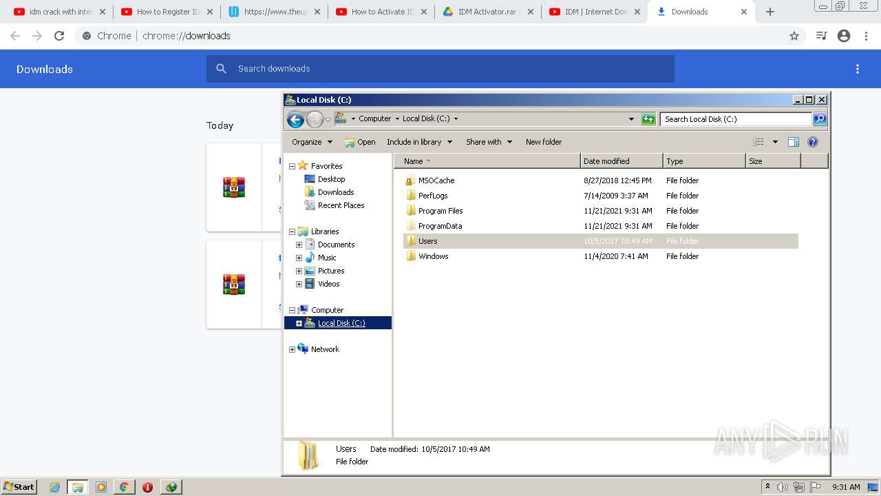Click the New folder button

(x=544, y=142)
